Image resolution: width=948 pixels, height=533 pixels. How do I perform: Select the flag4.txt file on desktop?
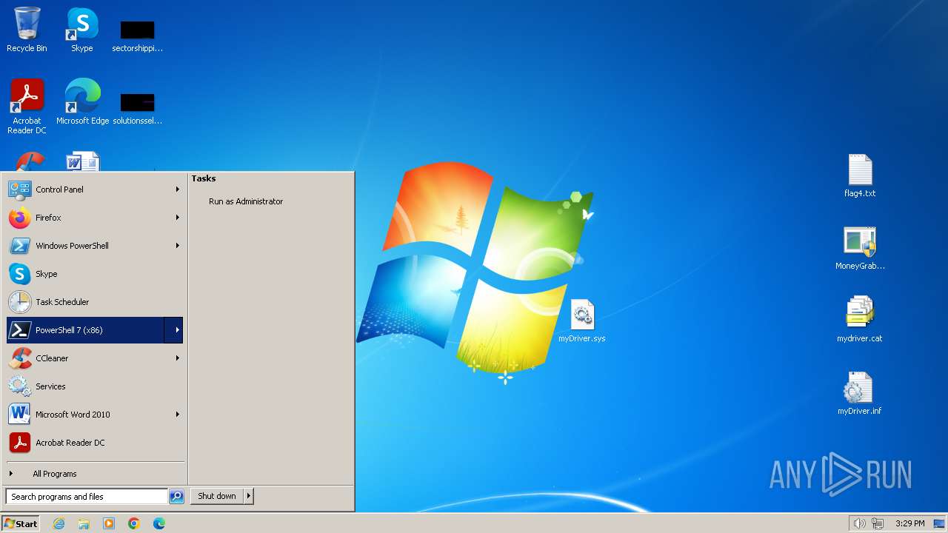pos(860,176)
